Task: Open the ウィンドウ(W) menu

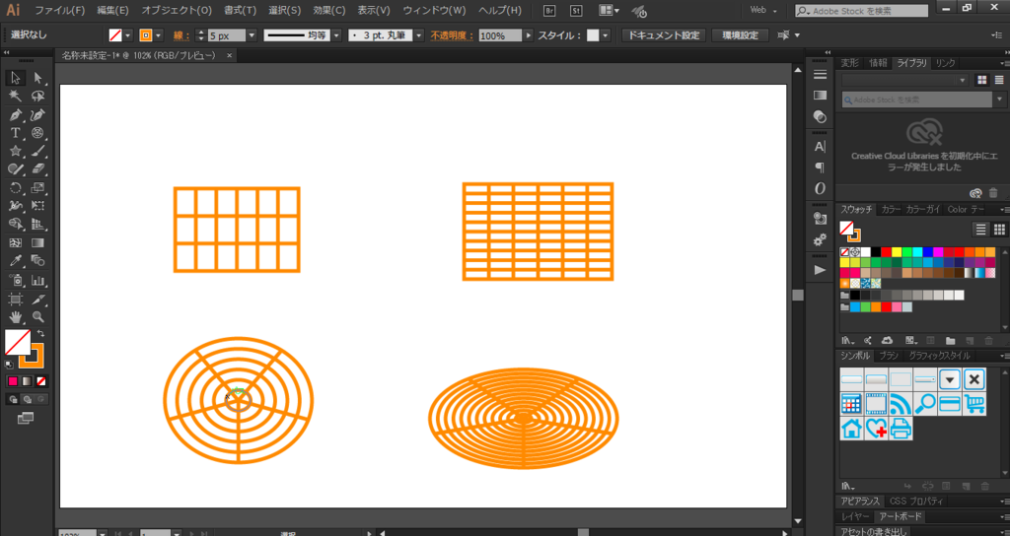Action: pos(434,10)
